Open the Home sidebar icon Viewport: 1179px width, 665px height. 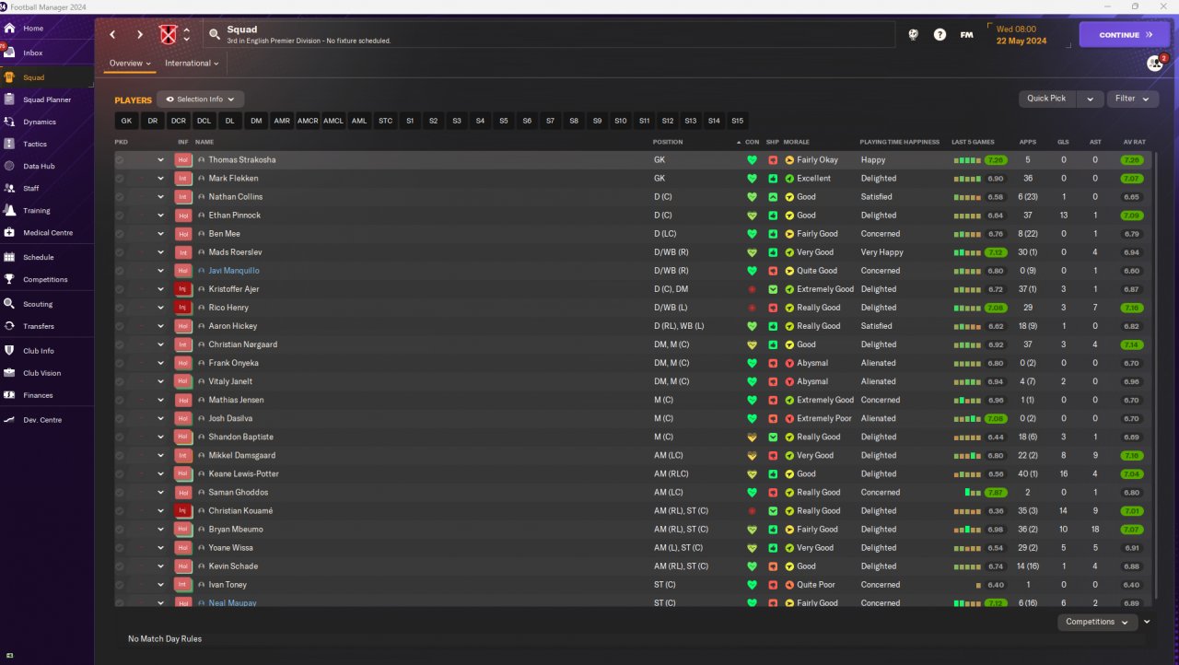tap(9, 29)
